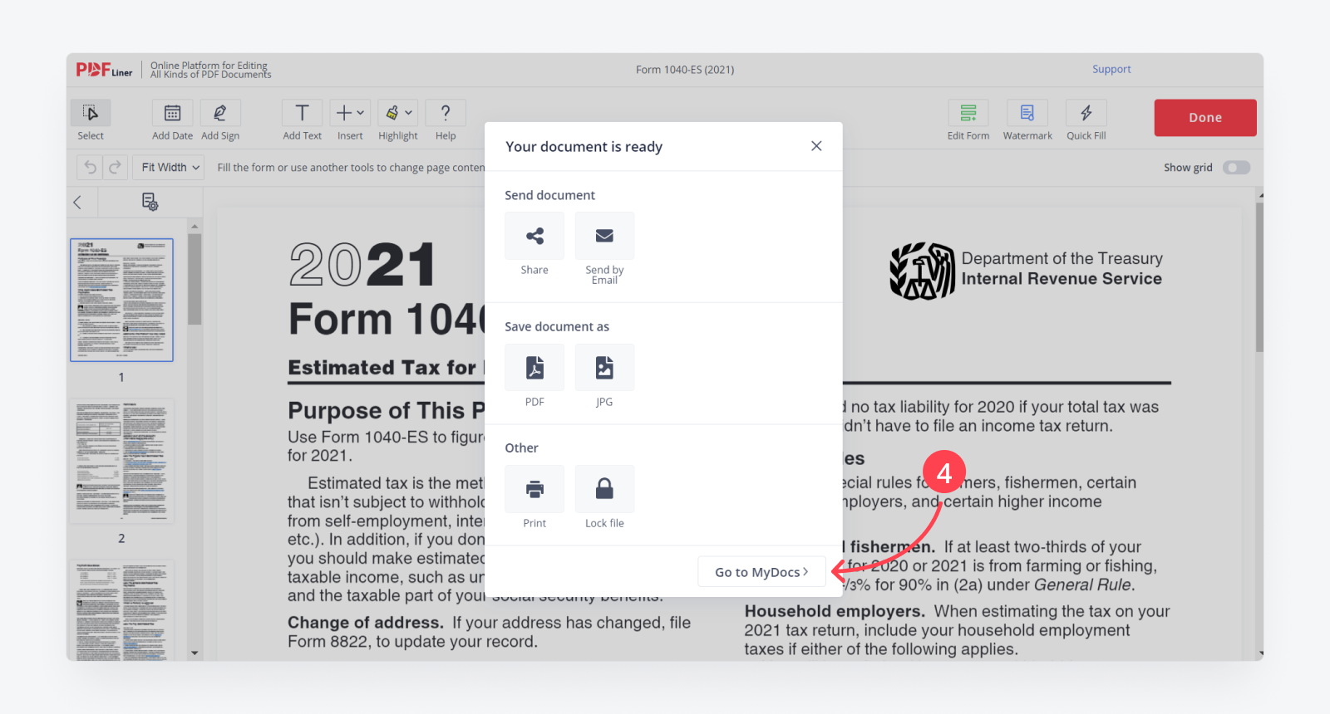Save document as JPG
Viewport: 1330px width, 714px height.
point(604,367)
